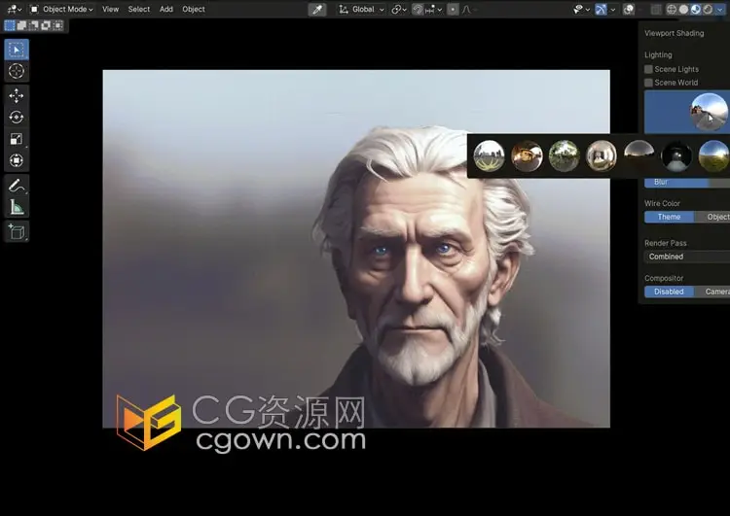Set selection mode to Intersect
The width and height of the screenshot is (730, 516).
point(57,25)
